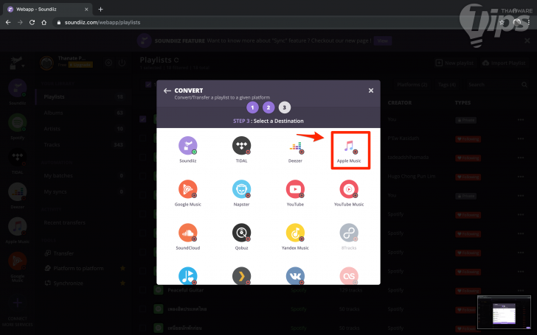Select the blue music-note heart platform icon
The height and width of the screenshot is (335, 537).
click(x=187, y=275)
